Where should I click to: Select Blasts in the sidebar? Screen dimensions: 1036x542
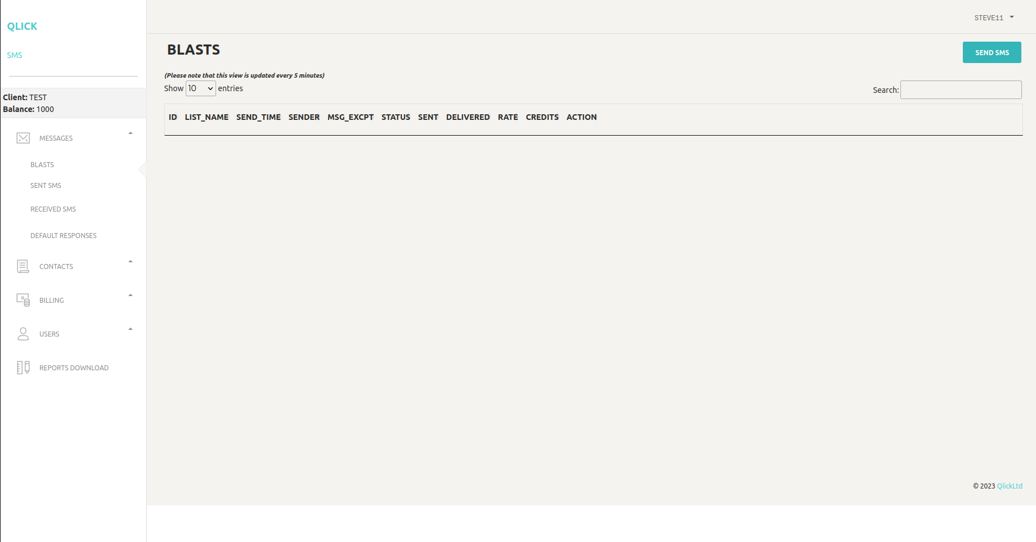42,165
